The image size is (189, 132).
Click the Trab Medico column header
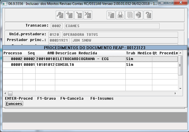pos(139,53)
